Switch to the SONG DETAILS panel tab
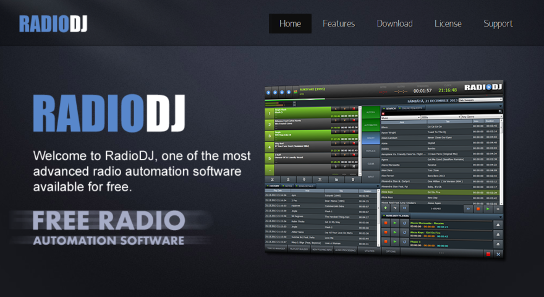Viewport: 544px width, 297px height. click(305, 186)
